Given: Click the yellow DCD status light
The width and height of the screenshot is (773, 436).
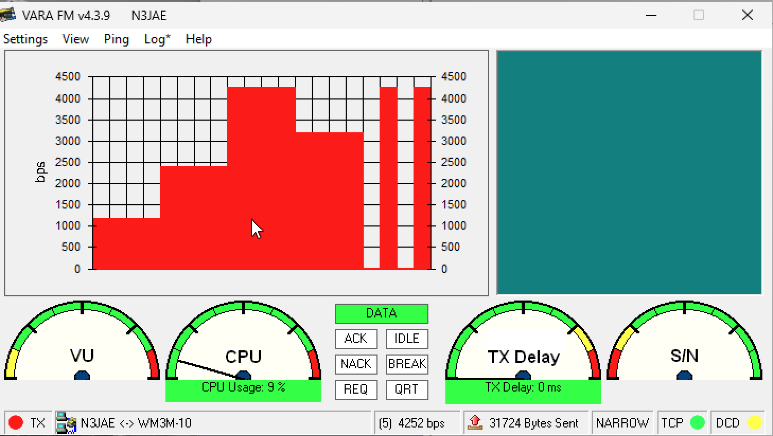Looking at the screenshot, I should (x=754, y=423).
